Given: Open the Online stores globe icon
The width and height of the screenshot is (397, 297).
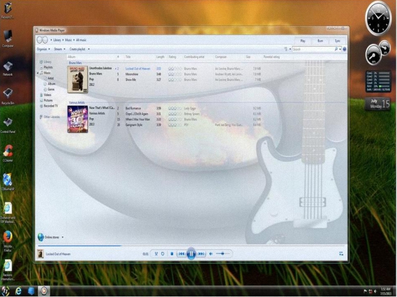Looking at the screenshot, I should coord(40,237).
